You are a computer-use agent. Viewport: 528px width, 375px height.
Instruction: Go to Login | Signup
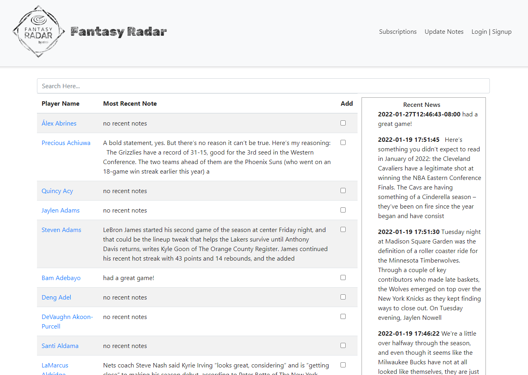point(491,31)
